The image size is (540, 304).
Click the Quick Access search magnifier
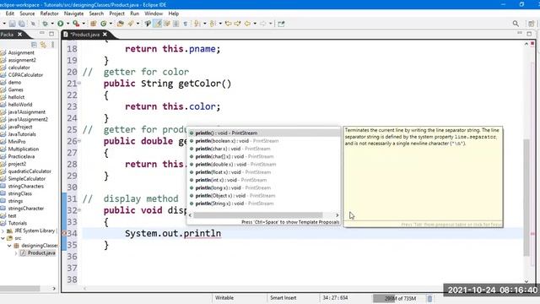point(516,24)
